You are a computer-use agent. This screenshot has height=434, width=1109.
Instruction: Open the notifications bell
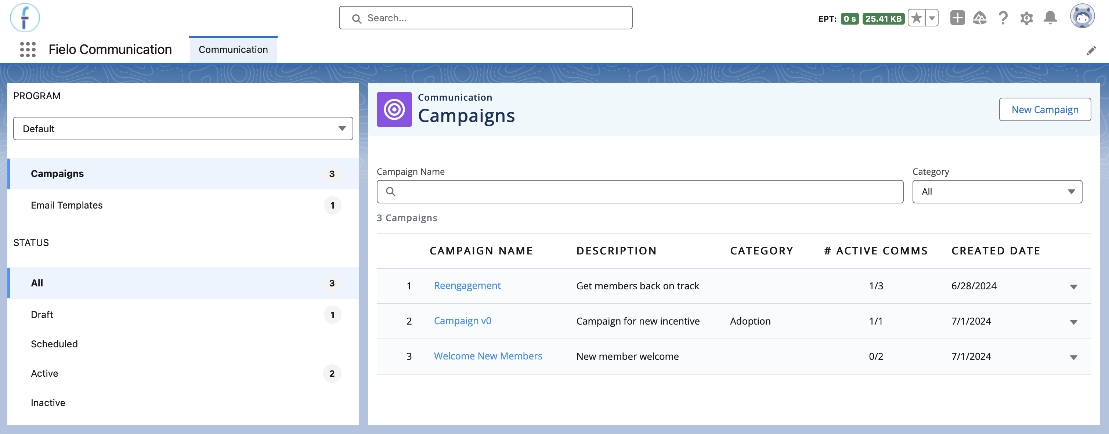tap(1050, 18)
